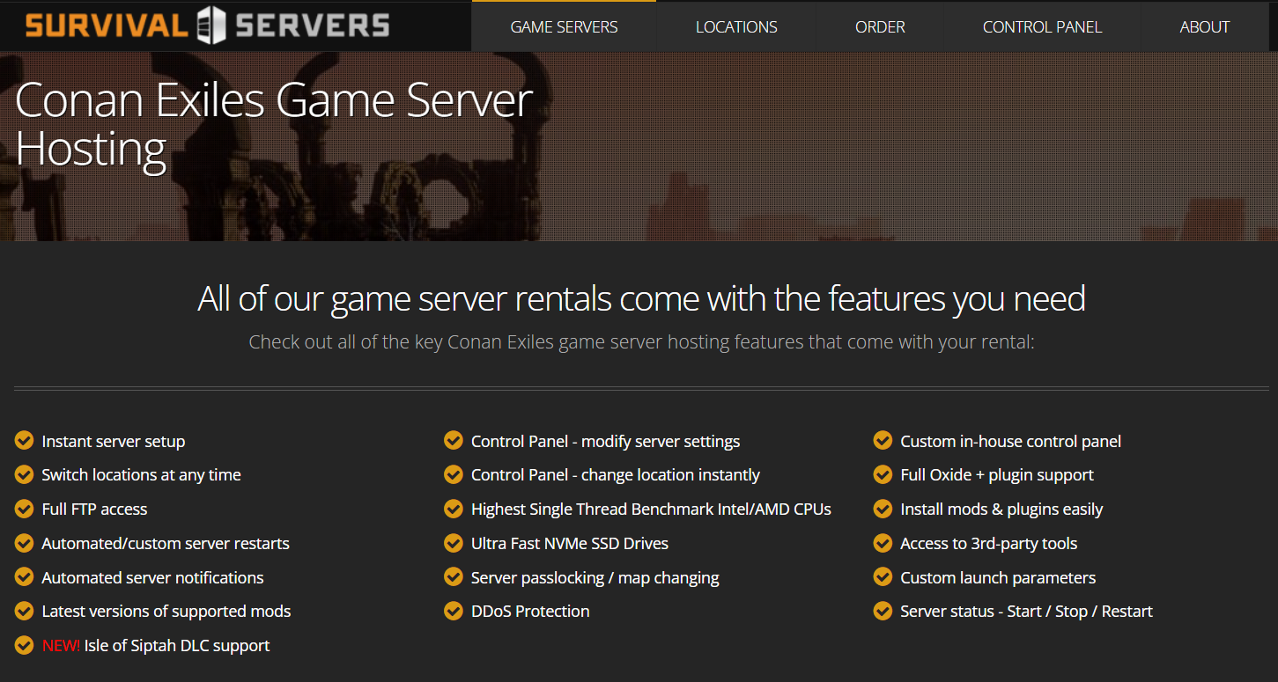Click checkmark beside DDoS Protection

(454, 611)
